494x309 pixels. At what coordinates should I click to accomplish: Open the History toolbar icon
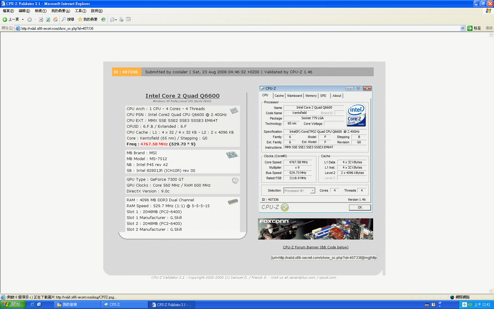pos(103,19)
